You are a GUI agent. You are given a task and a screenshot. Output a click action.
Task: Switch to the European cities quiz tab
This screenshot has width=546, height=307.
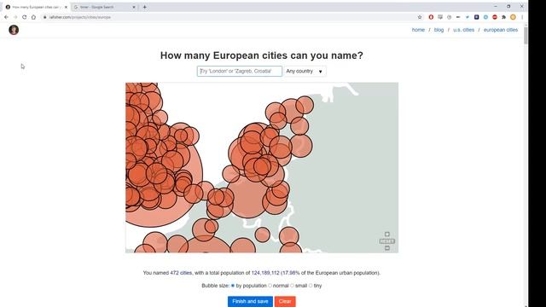(x=36, y=7)
